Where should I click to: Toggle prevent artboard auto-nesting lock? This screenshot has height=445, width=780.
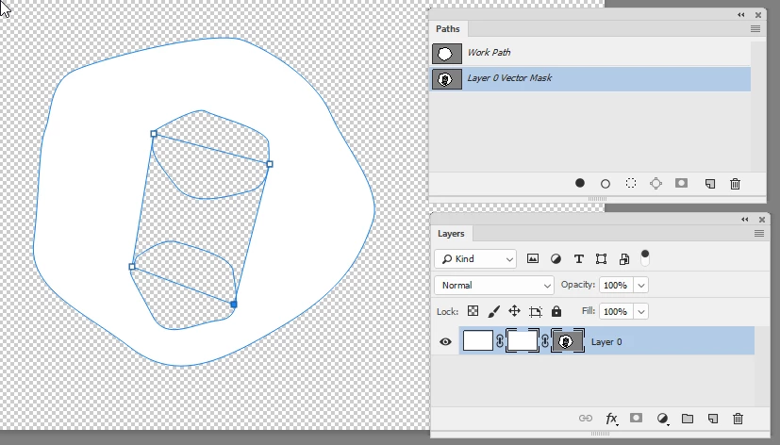tap(536, 312)
